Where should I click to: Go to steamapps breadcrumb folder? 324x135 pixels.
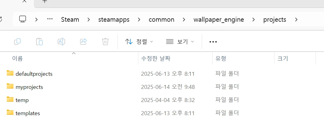click(114, 20)
